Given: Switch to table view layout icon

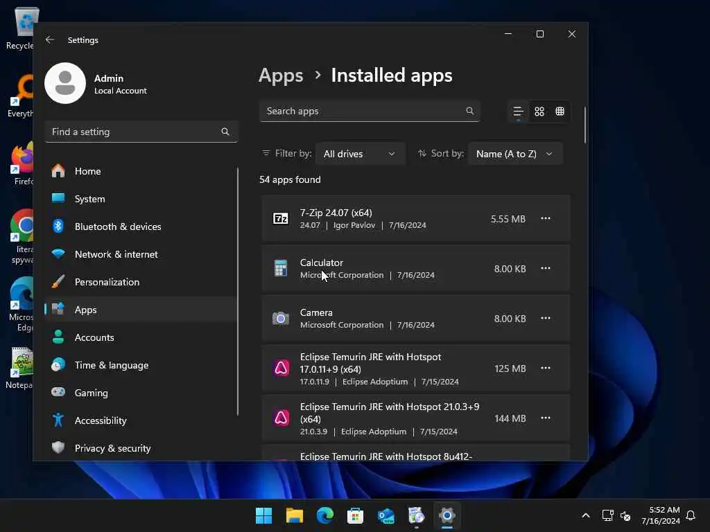Looking at the screenshot, I should (x=560, y=112).
